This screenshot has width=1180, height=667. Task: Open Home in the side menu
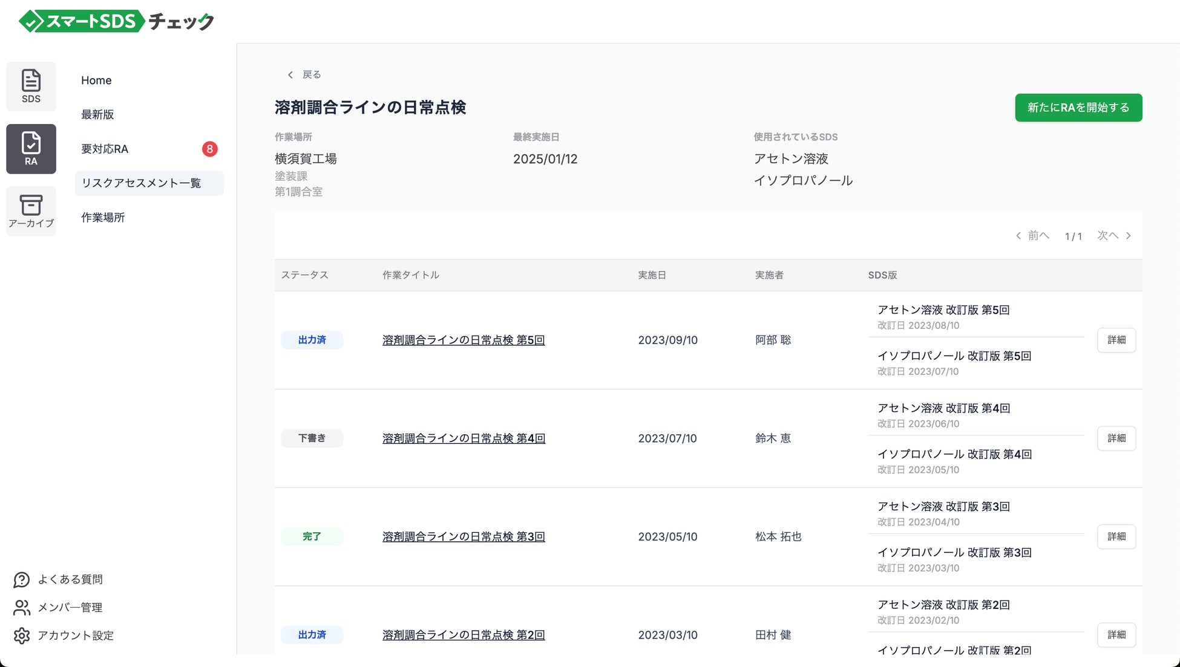coord(96,80)
